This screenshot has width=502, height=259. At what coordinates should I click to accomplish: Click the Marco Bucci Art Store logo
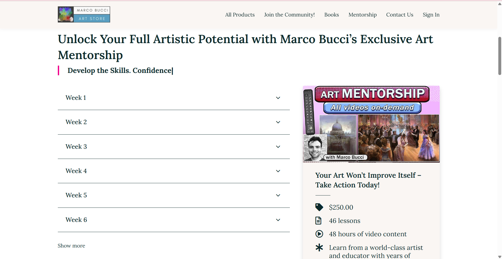click(x=84, y=14)
